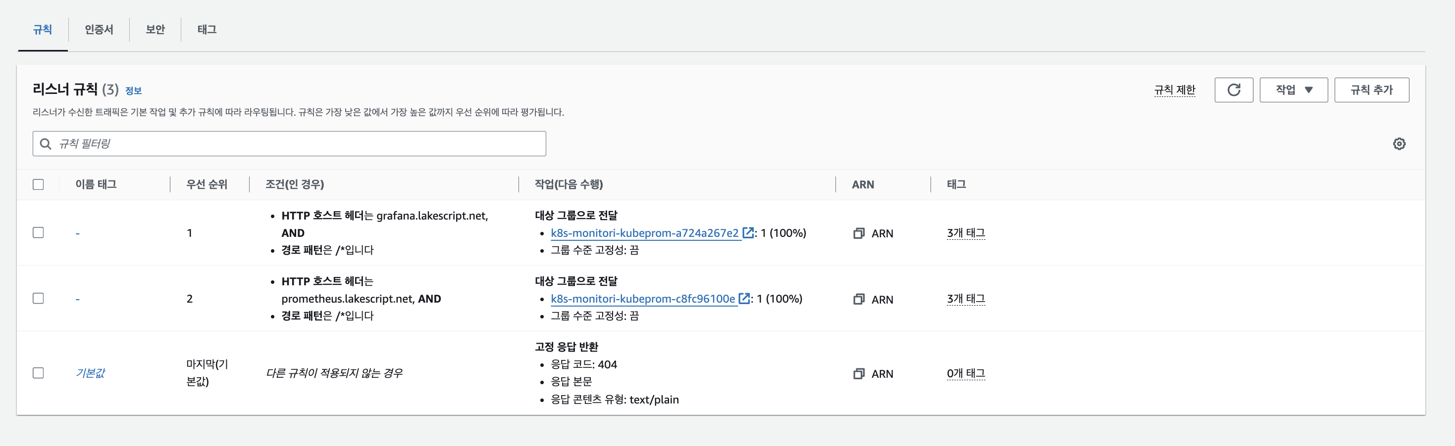Show 3개 태그 for priority 2 rule
The image size is (1455, 446).
click(x=966, y=299)
